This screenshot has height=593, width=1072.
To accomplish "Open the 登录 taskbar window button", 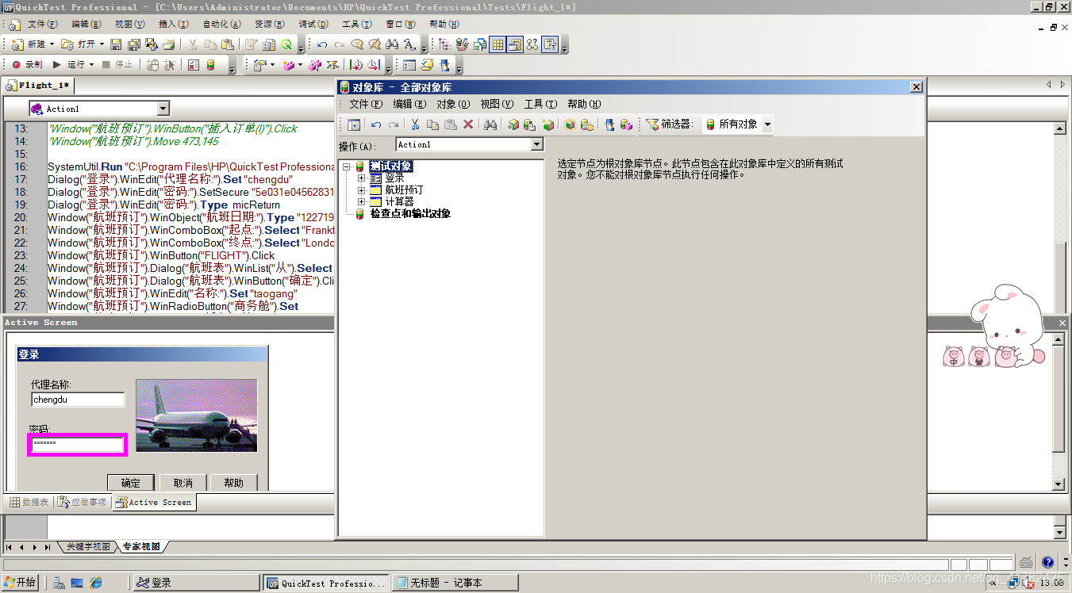I will click(197, 583).
